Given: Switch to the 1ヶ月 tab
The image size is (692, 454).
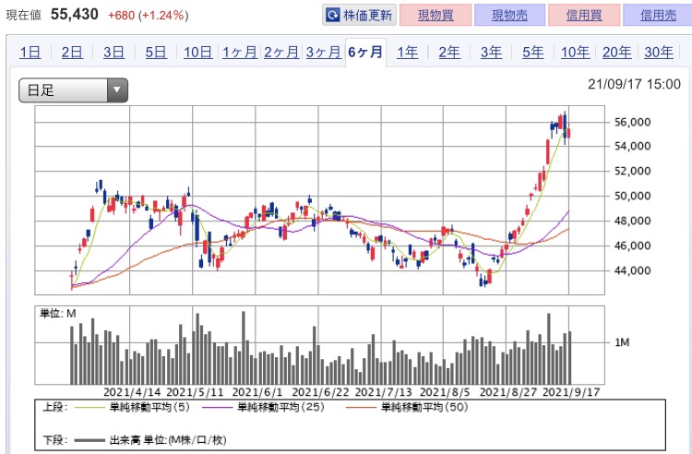Looking at the screenshot, I should coord(240,52).
